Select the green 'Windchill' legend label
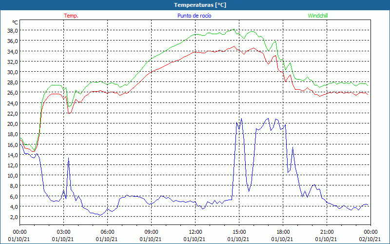The image size is (390, 244). [318, 16]
